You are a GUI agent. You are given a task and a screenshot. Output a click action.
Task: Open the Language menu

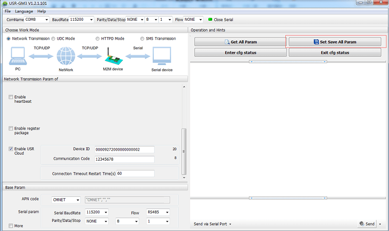pyautogui.click(x=24, y=11)
